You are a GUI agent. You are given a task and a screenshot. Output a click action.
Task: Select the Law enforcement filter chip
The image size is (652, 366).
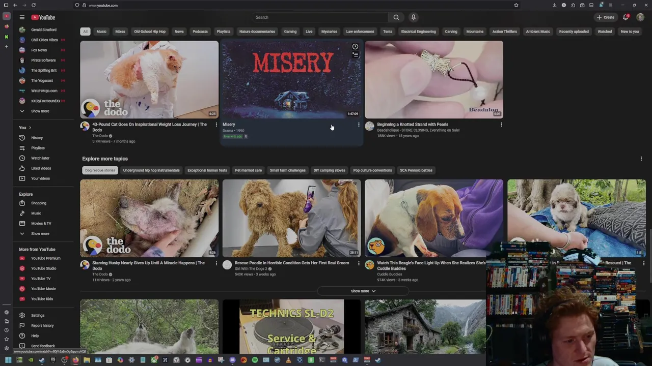coord(360,32)
